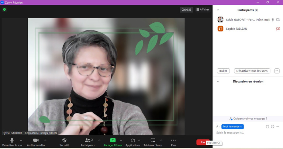
Task: Click the meeting timer 00:08:36
Action: 186,10
